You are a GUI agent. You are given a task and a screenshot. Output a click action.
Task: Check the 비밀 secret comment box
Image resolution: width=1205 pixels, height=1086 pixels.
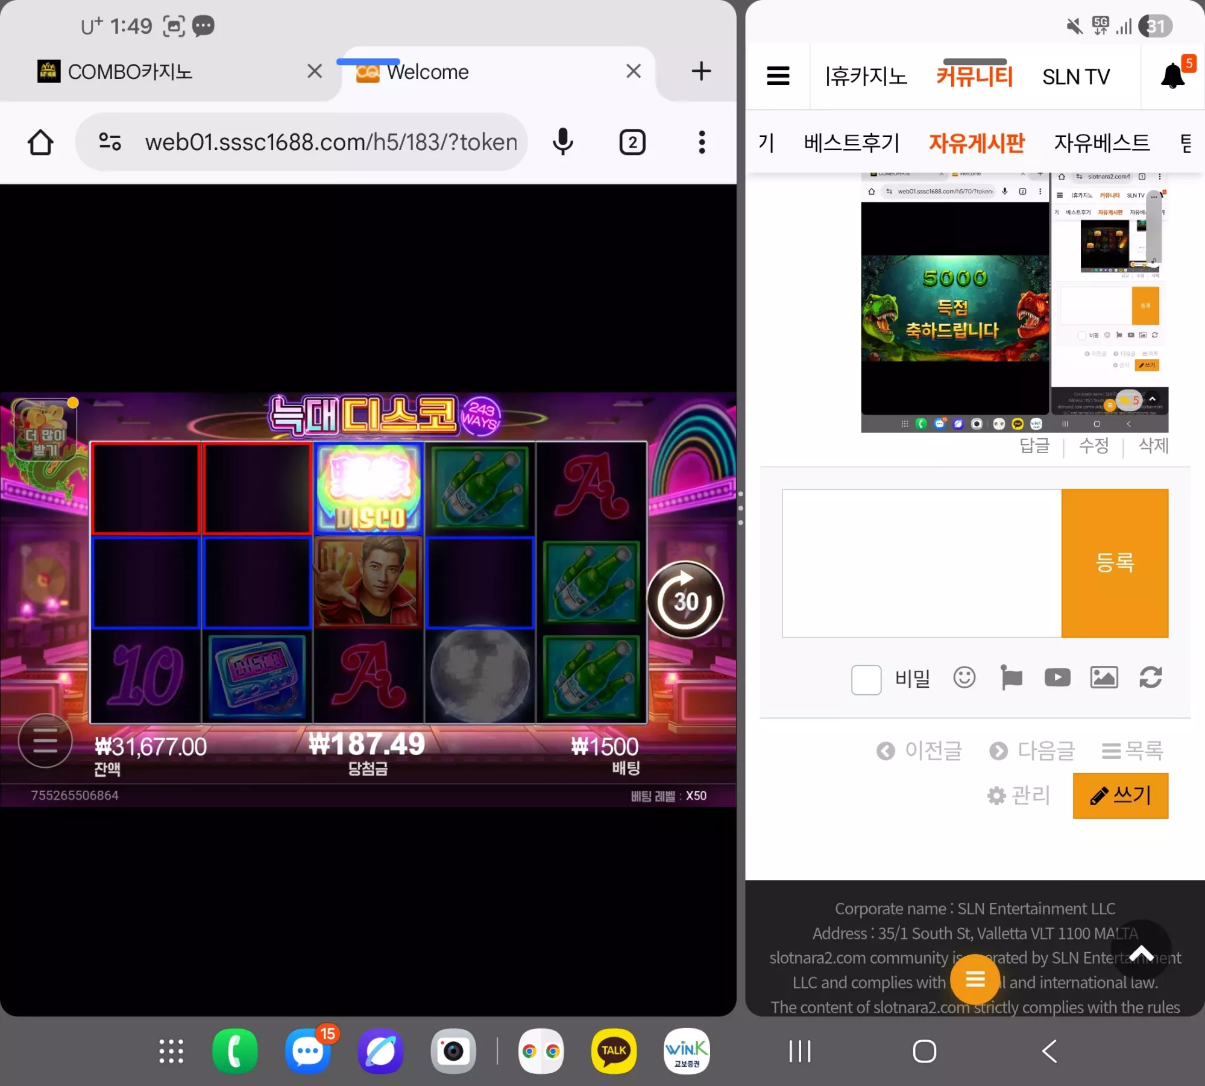866,679
